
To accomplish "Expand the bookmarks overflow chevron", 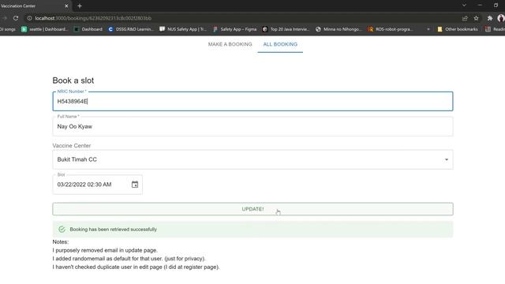I will click(428, 29).
